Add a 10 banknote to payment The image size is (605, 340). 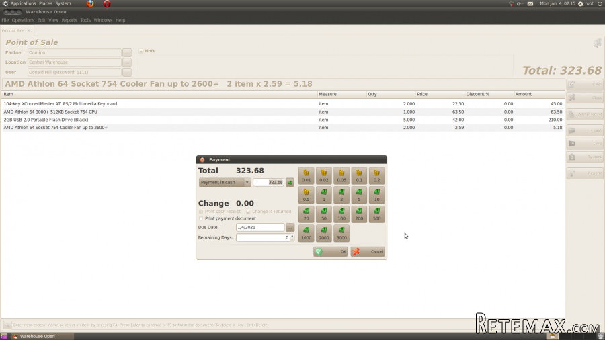376,195
